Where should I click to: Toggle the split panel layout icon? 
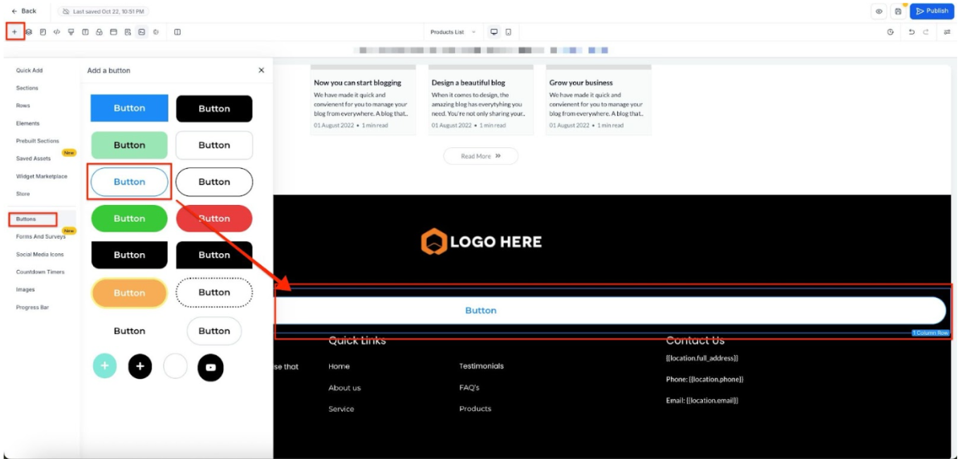pyautogui.click(x=177, y=32)
